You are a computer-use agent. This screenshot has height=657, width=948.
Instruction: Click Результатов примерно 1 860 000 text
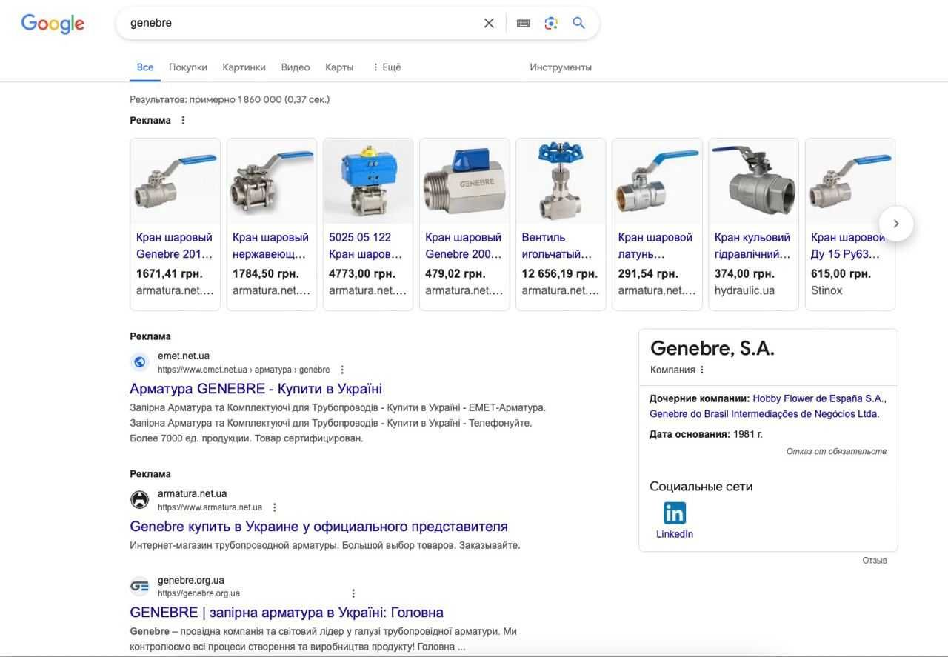pos(230,99)
